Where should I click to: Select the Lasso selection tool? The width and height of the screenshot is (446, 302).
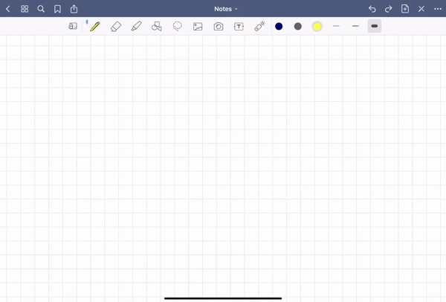178,26
